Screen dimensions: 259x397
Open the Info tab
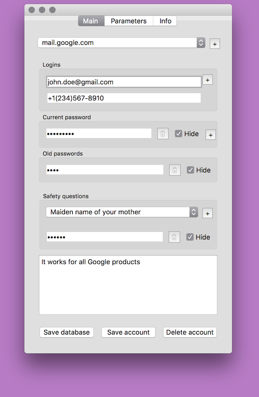[165, 21]
